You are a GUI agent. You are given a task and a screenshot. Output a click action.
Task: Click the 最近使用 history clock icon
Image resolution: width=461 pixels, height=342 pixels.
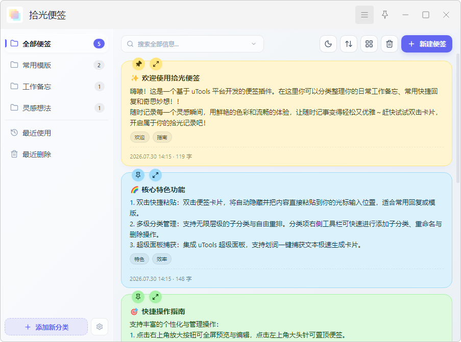pos(14,133)
